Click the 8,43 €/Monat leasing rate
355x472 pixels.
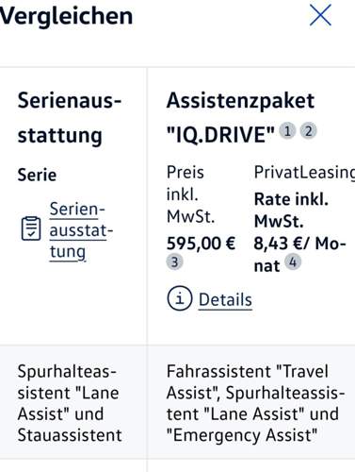point(299,254)
